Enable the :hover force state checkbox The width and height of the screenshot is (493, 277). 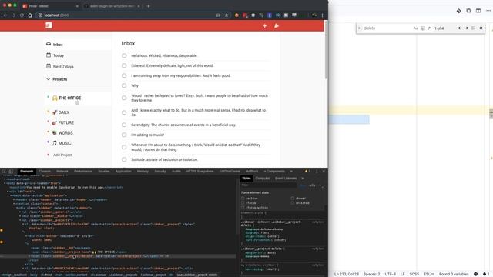[293, 199]
